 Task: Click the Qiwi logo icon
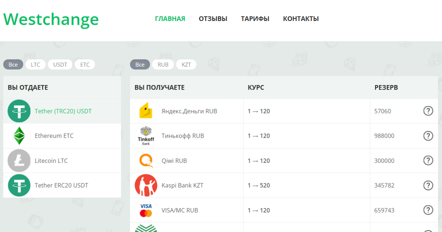(x=146, y=161)
